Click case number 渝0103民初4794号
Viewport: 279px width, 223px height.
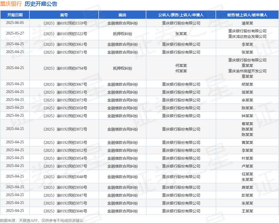[x=72, y=68]
